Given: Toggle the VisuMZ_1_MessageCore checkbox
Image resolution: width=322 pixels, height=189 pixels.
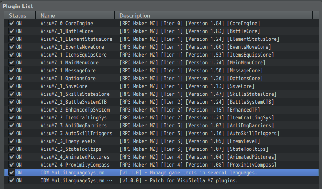Looking at the screenshot, I should click(x=12, y=70).
